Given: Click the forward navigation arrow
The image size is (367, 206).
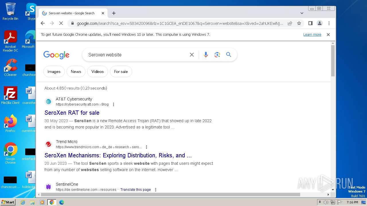Looking at the screenshot, I should pyautogui.click(x=52, y=23).
